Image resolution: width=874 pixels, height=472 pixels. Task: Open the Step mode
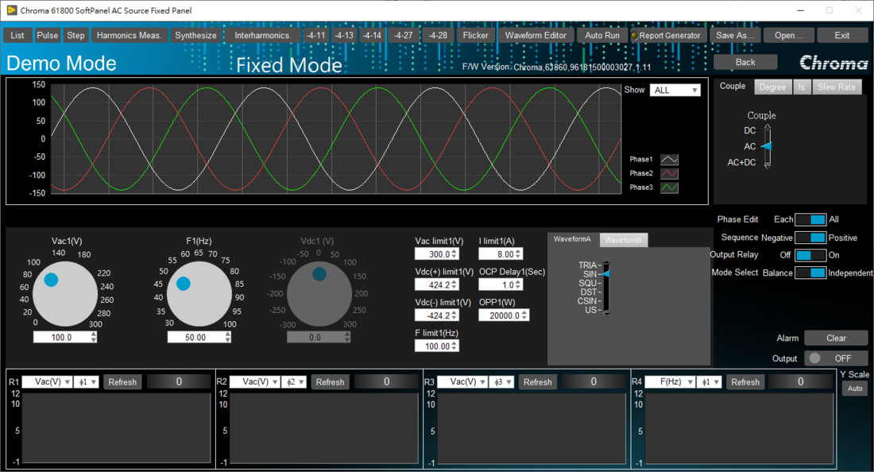pos(75,35)
